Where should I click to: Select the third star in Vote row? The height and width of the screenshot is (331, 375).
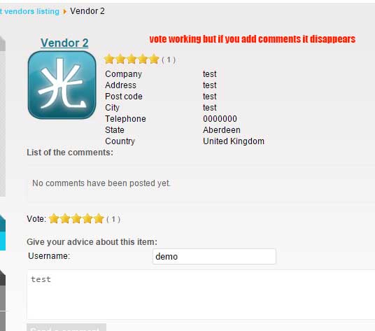(76, 218)
